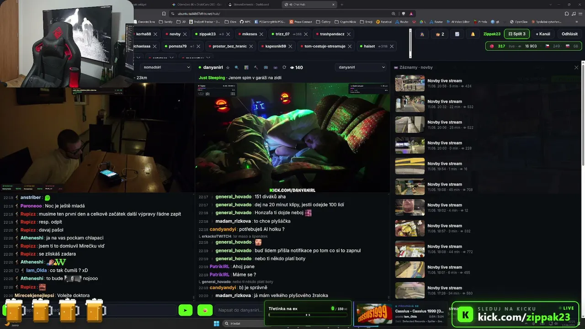Open the Novby stream recording from 11.08. 20:06
The image size is (585, 329).
pos(486,125)
